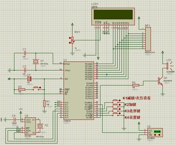This screenshot has height=145, width=176.
Task: Click the K3选择键 label
Action: click(133, 111)
